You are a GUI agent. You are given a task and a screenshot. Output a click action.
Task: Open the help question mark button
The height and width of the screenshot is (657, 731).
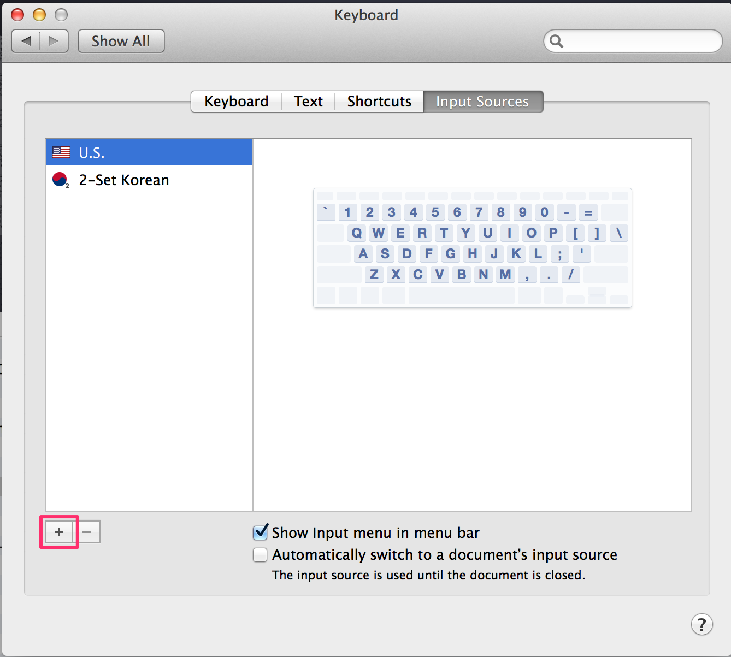[x=701, y=624]
